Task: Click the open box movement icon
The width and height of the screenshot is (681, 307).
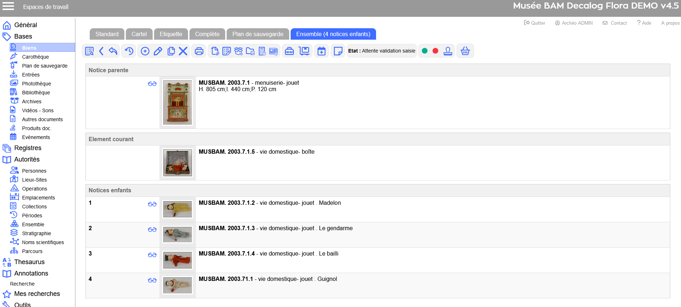Action: [x=238, y=51]
